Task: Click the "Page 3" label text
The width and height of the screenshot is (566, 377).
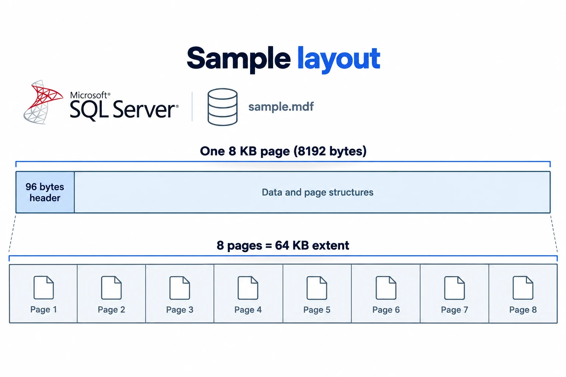Action: [x=180, y=310]
